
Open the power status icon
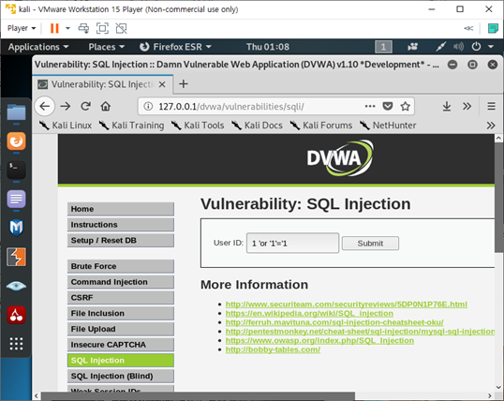[x=476, y=47]
